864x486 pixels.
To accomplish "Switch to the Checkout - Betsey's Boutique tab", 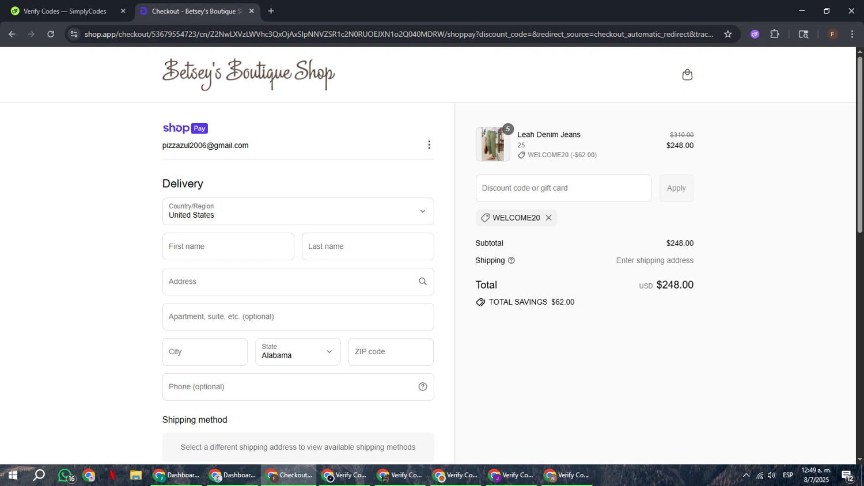I will tap(196, 11).
